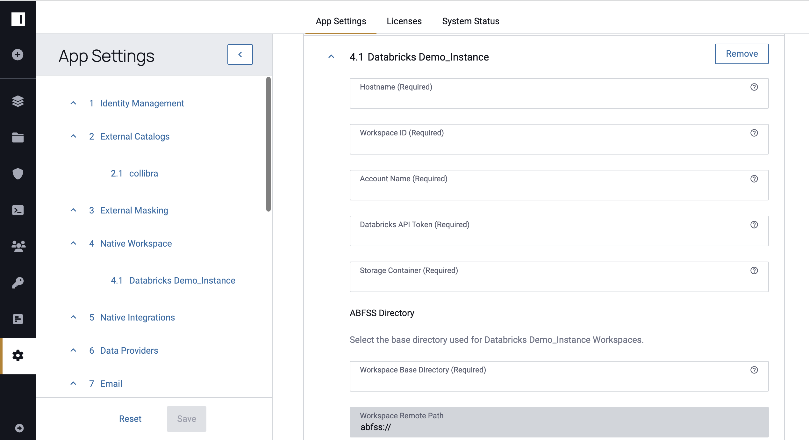
Task: Switch to the Licenses tab
Action: point(404,21)
